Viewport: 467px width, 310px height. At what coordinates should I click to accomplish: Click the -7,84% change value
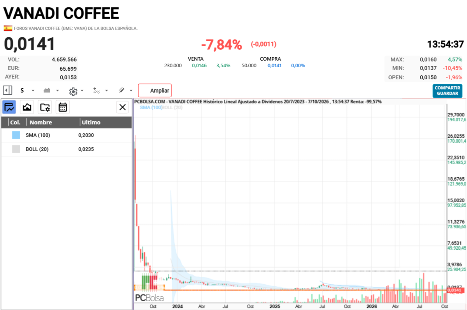[x=221, y=45]
